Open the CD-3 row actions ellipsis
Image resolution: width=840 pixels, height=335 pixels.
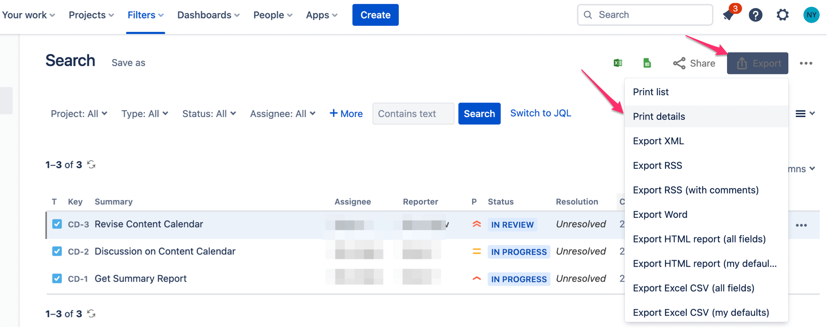click(801, 225)
